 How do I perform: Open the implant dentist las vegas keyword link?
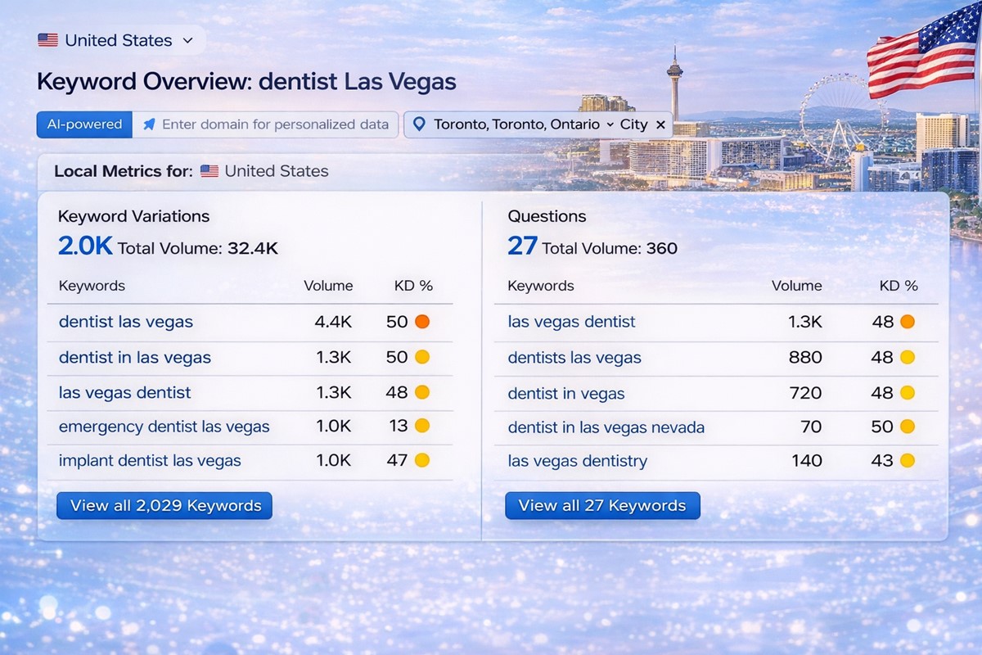pos(150,461)
